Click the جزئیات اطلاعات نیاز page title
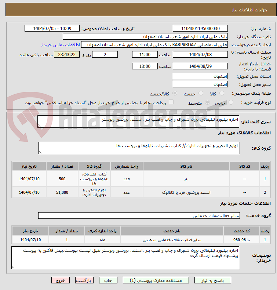The width and height of the screenshot is (277, 290). pos(249,10)
